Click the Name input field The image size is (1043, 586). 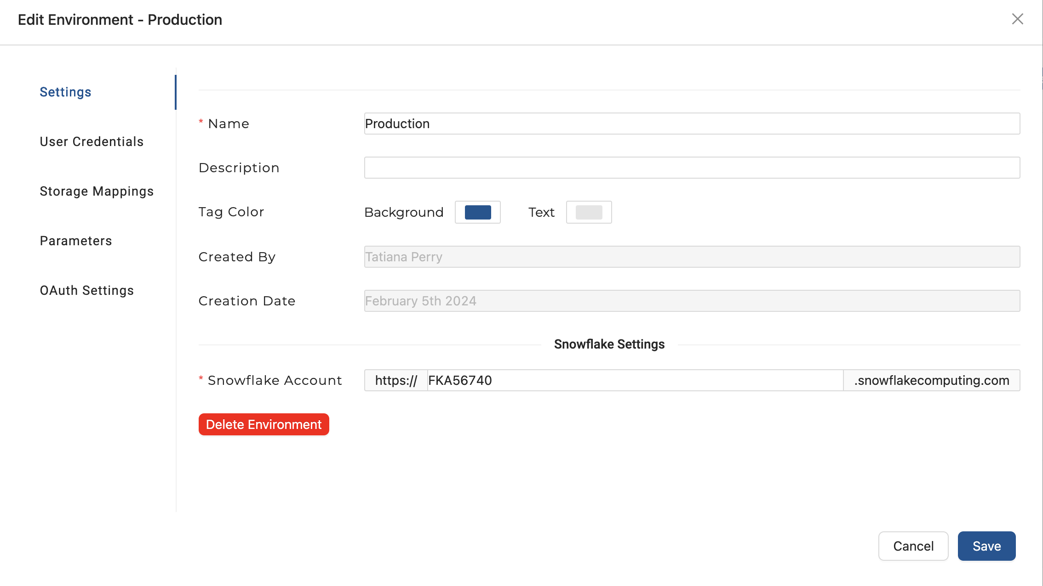(x=692, y=123)
